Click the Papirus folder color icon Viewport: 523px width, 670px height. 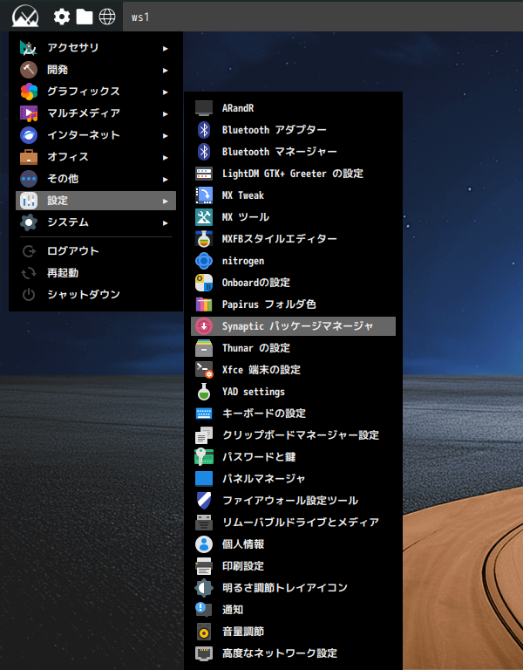pyautogui.click(x=204, y=304)
